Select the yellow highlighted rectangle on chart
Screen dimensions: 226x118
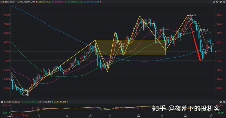pos(130,48)
